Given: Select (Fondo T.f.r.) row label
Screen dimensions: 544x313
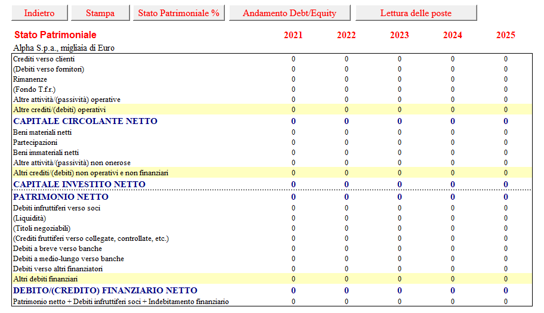Looking at the screenshot, I should 35,89.
